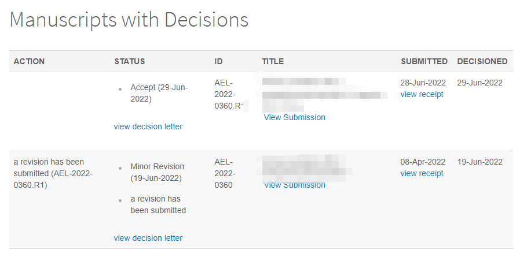Open decision letter for accepted manuscript
This screenshot has width=520, height=257.
[148, 126]
